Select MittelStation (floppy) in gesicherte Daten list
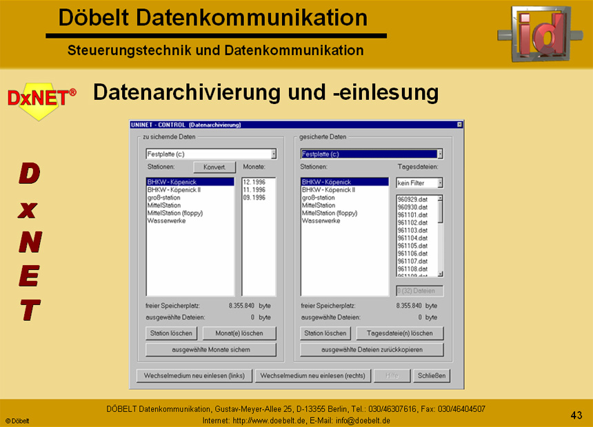Viewport: 593px width, 427px height. pos(345,213)
